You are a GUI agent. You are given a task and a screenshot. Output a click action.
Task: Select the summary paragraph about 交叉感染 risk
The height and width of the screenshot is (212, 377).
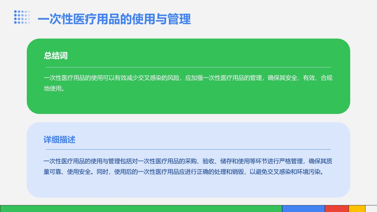coord(188,83)
